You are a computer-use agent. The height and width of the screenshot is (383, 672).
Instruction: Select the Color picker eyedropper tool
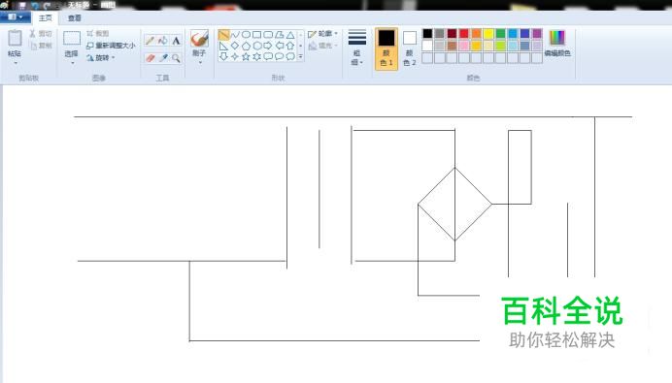(x=163, y=58)
